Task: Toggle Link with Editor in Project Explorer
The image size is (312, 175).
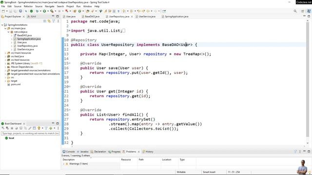Action: pyautogui.click(x=49, y=21)
